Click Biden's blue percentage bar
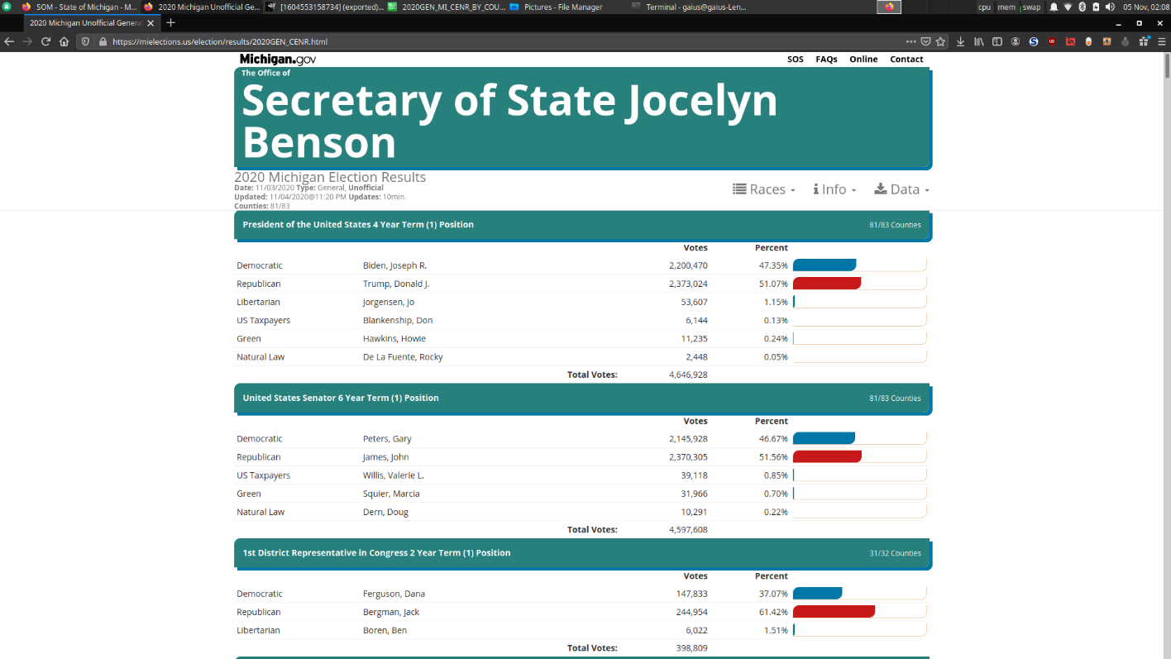The height and width of the screenshot is (659, 1171). pos(824,265)
